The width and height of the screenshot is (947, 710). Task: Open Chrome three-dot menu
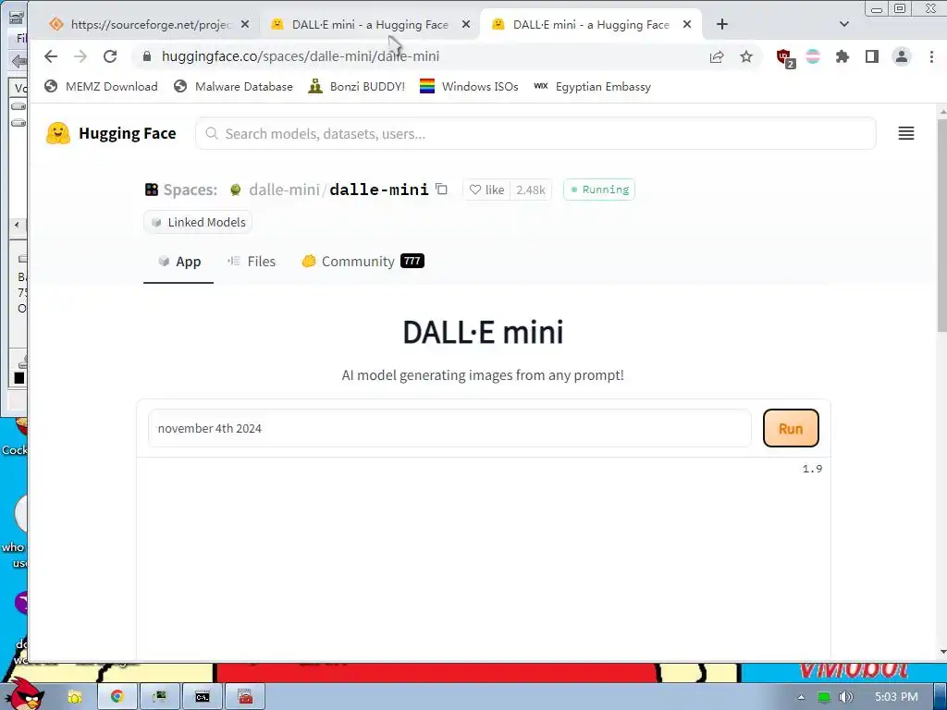point(931,56)
